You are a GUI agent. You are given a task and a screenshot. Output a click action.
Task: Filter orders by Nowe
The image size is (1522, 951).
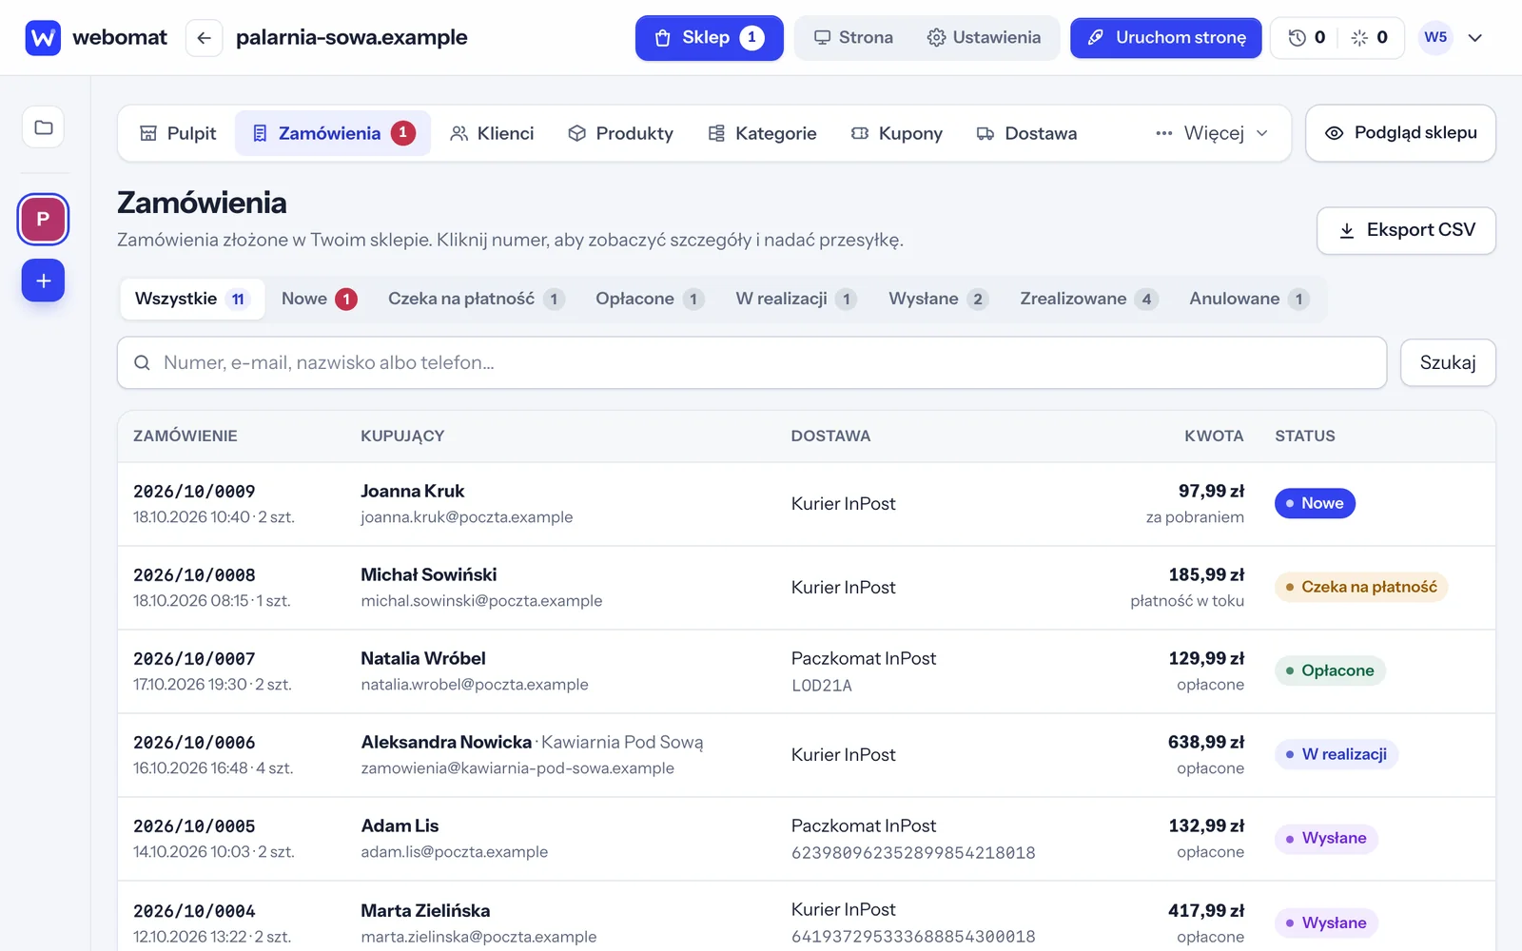coord(319,299)
